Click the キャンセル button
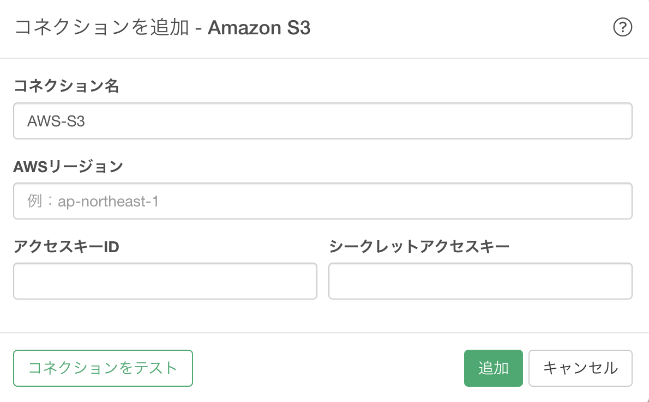Screen dimensions: 649x402 click(580, 368)
